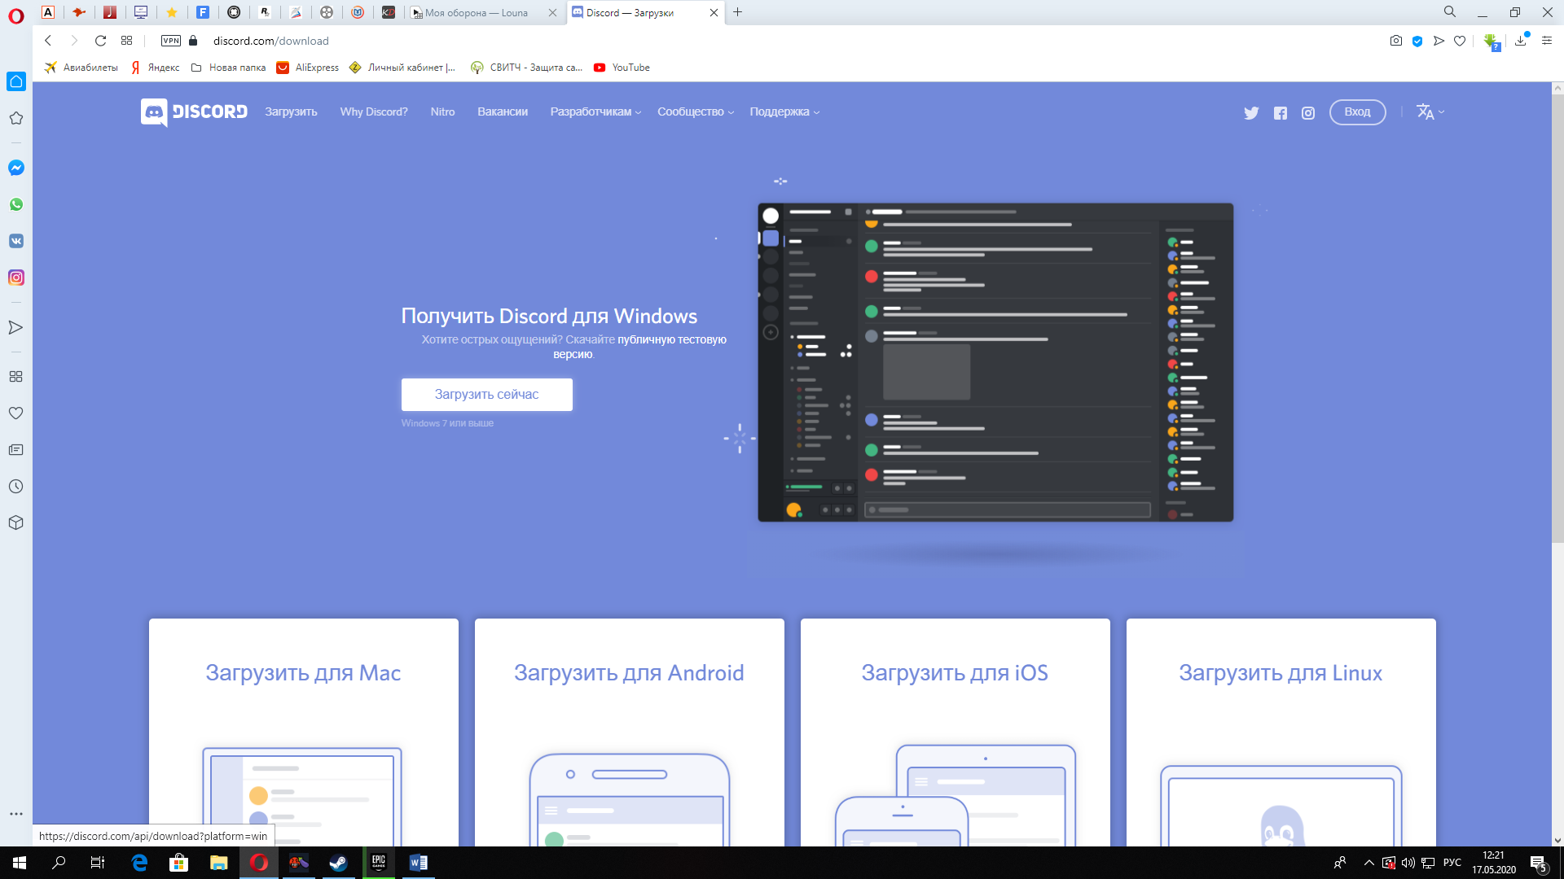Click the Discord logo in header
Screen dimensions: 1564x879
194,112
